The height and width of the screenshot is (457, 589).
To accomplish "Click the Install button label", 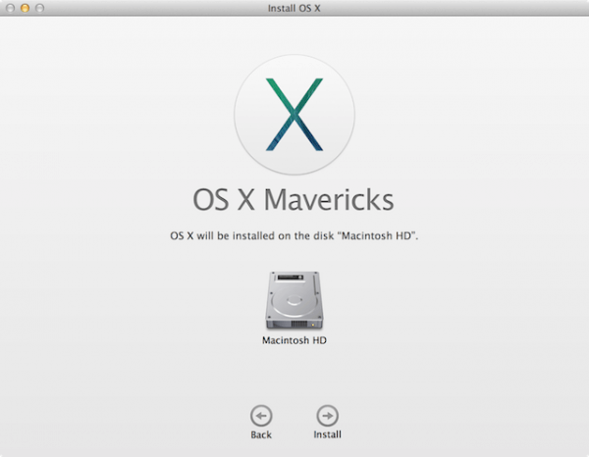I will (327, 434).
